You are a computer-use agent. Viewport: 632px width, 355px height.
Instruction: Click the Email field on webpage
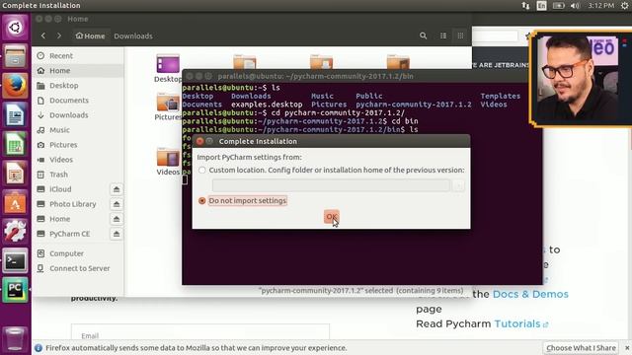[200, 334]
